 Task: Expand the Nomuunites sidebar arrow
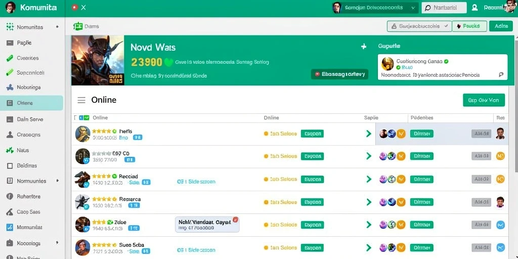pyautogui.click(x=58, y=181)
